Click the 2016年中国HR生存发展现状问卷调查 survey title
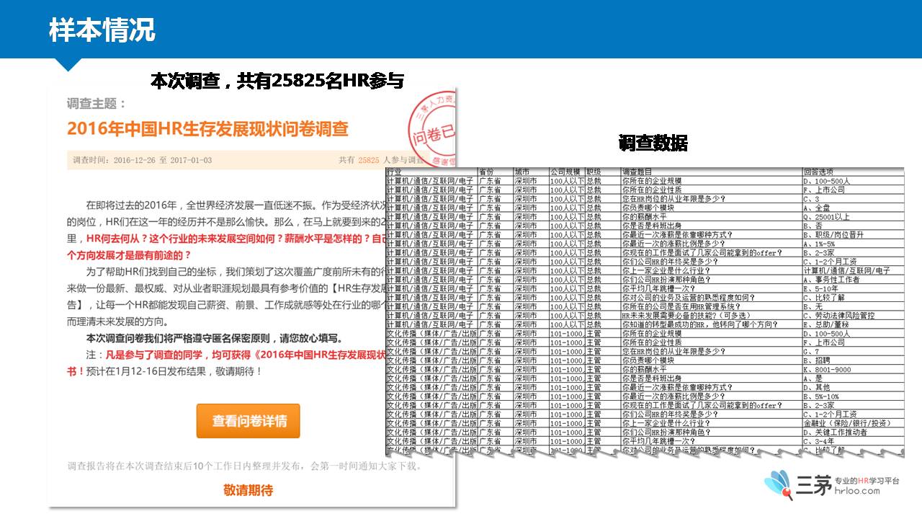This screenshot has width=922, height=519. point(207,129)
